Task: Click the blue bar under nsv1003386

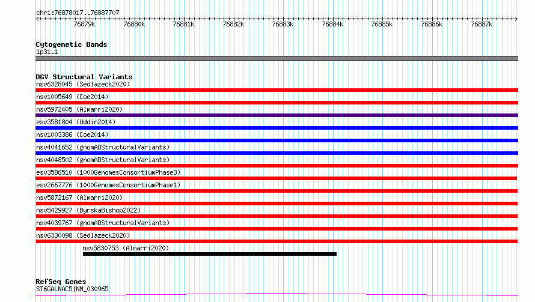Action: click(277, 140)
